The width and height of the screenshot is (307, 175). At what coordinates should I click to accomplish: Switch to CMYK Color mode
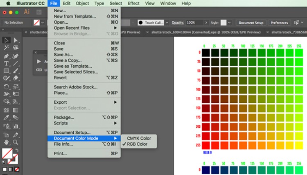pos(139,138)
